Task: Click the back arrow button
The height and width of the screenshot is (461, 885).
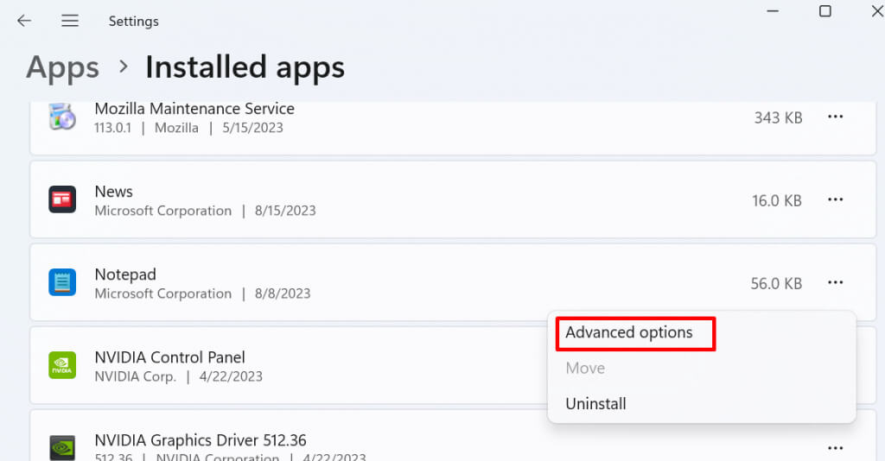Action: (24, 21)
